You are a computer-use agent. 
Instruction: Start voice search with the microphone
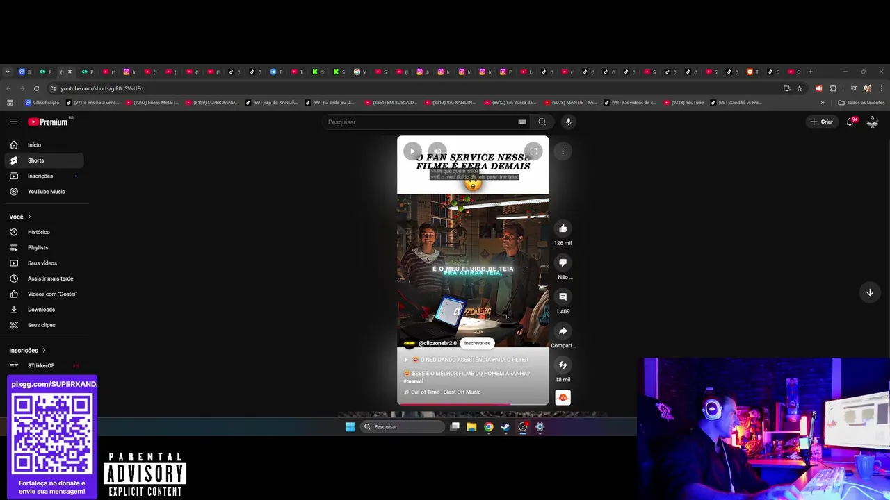pos(568,122)
